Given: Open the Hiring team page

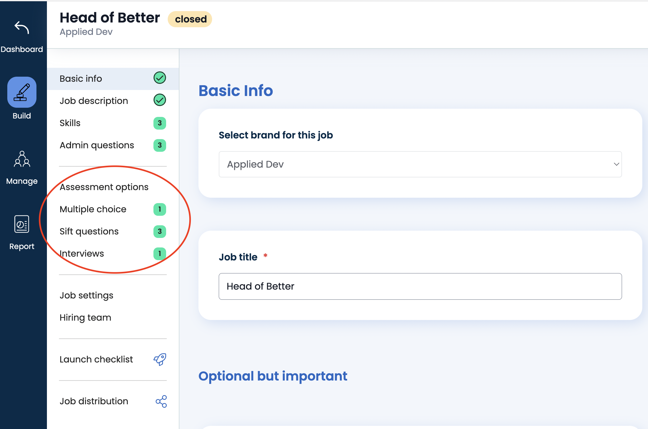Looking at the screenshot, I should pos(85,317).
